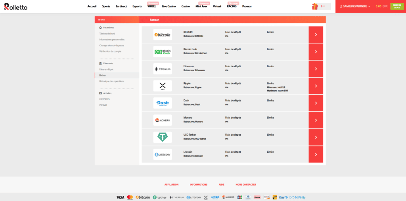Click the Monero logo in footer
This screenshot has width=406, height=201.
tap(228, 197)
